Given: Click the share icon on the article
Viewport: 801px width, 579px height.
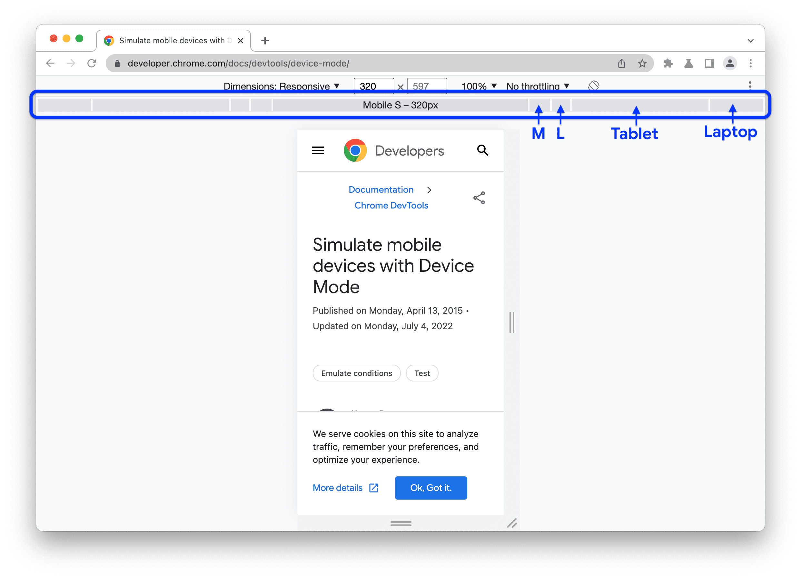Looking at the screenshot, I should [479, 198].
